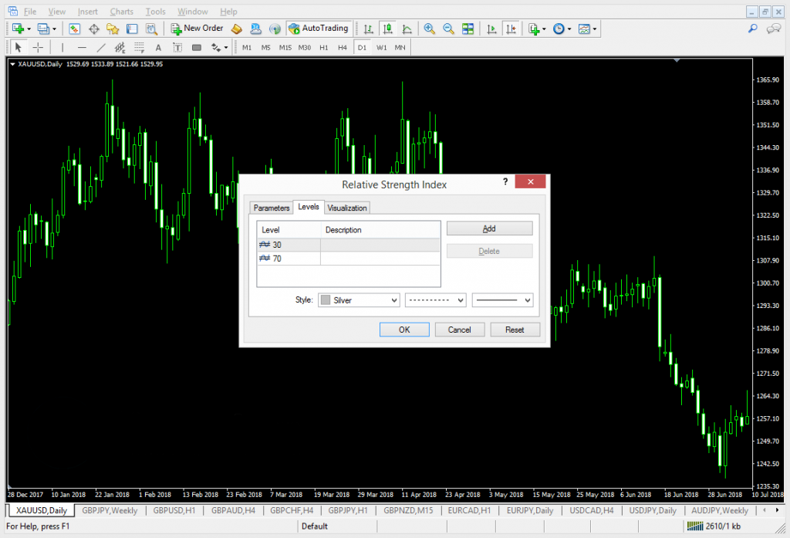Open the Market Watch panel icon
Image resolution: width=790 pixels, height=538 pixels.
pyautogui.click(x=75, y=29)
